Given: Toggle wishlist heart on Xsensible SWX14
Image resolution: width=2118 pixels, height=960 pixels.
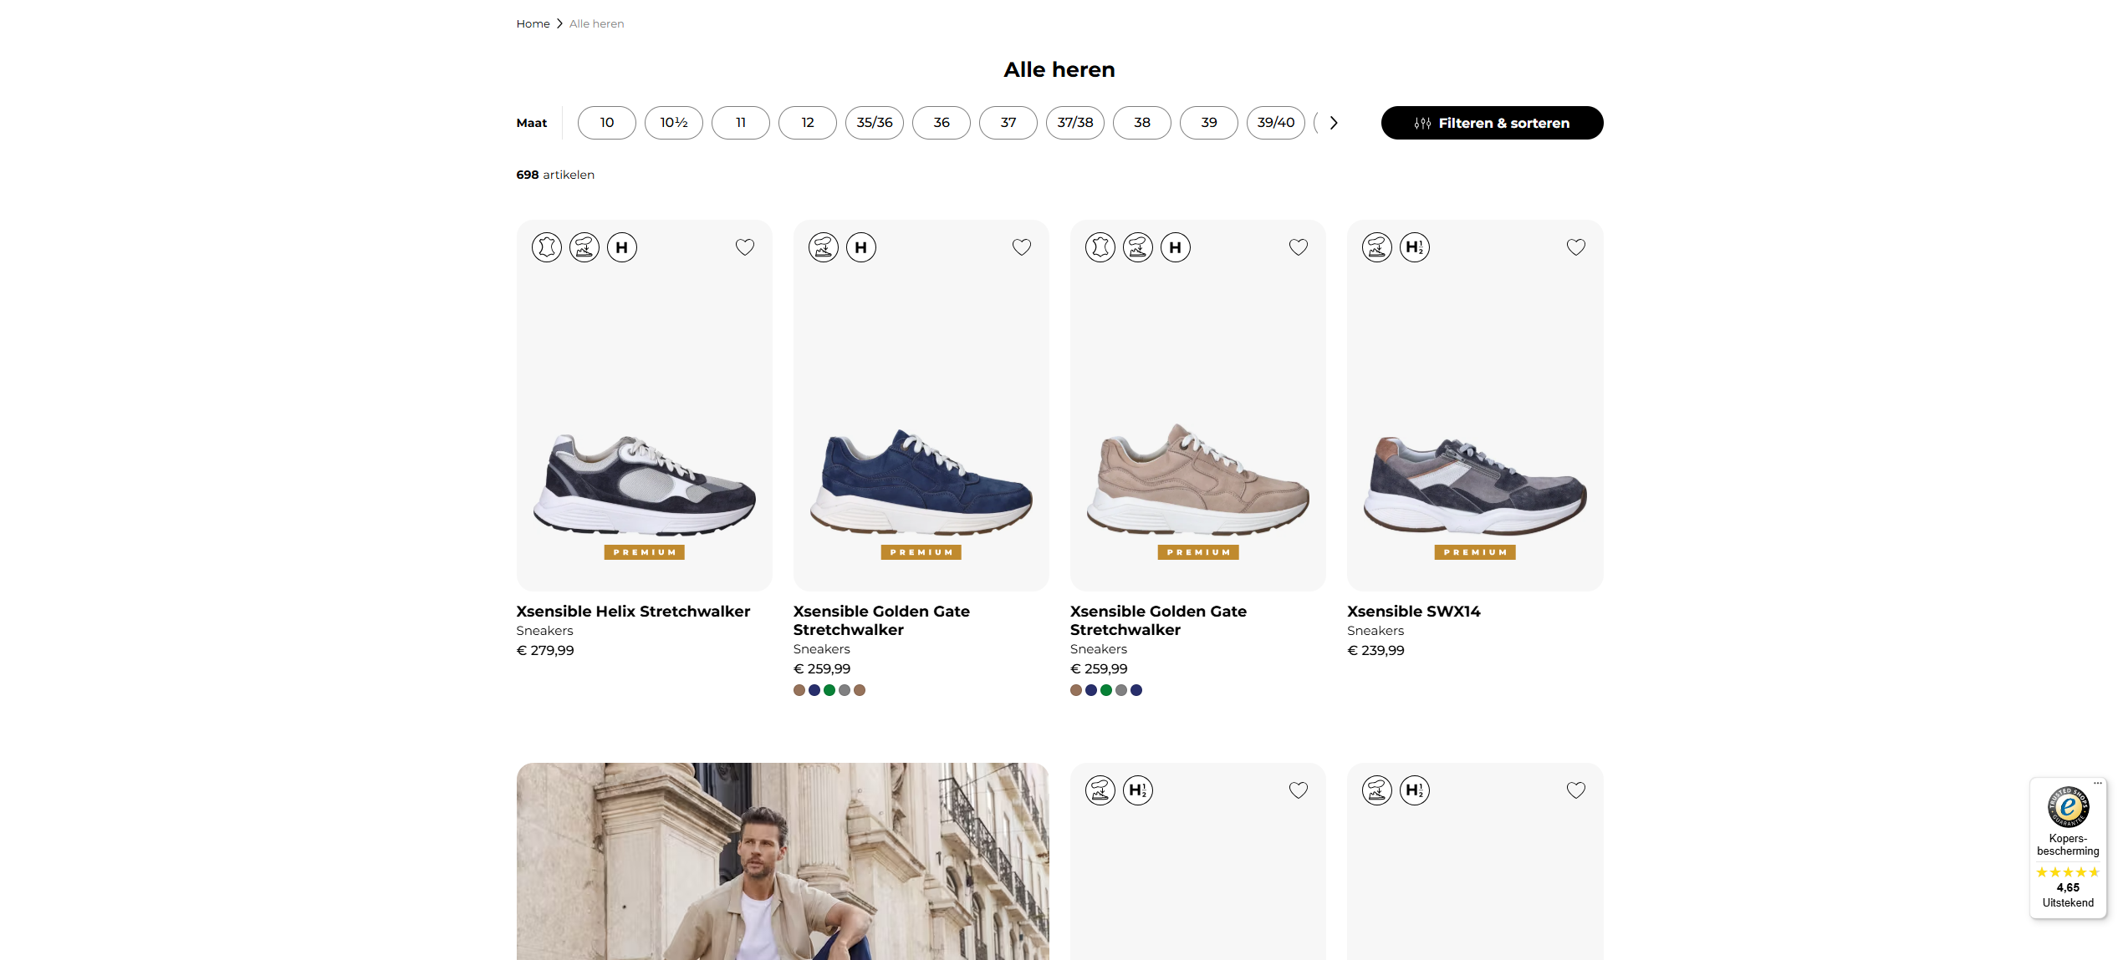Looking at the screenshot, I should (x=1575, y=247).
